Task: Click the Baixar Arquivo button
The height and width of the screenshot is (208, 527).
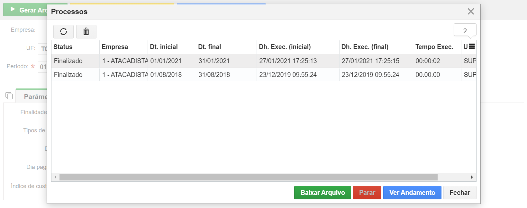Action: pos(322,193)
